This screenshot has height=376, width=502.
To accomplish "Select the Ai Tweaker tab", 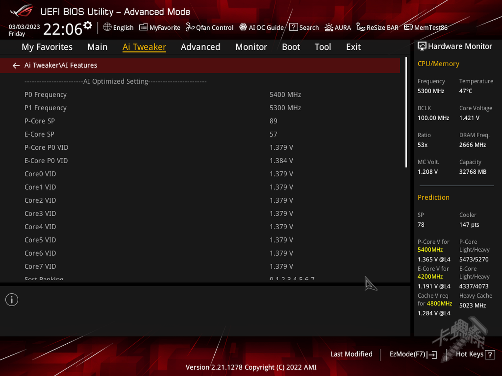I will (x=144, y=47).
